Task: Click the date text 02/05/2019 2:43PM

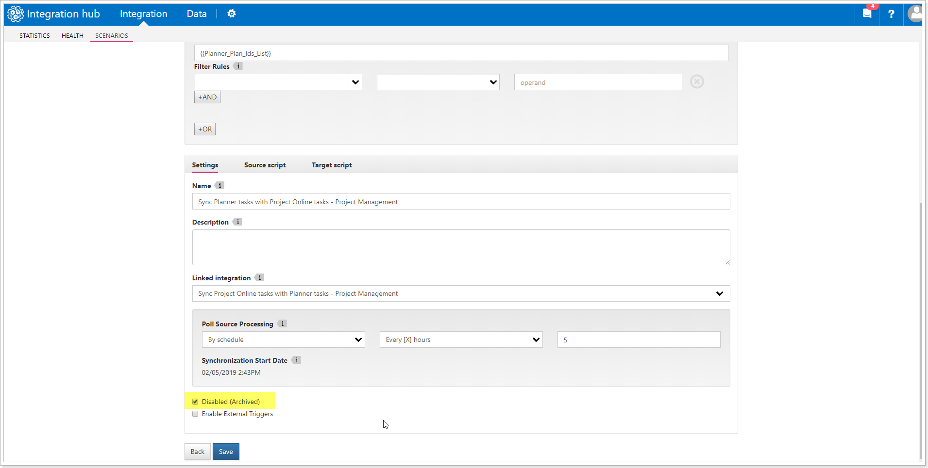Action: point(231,372)
